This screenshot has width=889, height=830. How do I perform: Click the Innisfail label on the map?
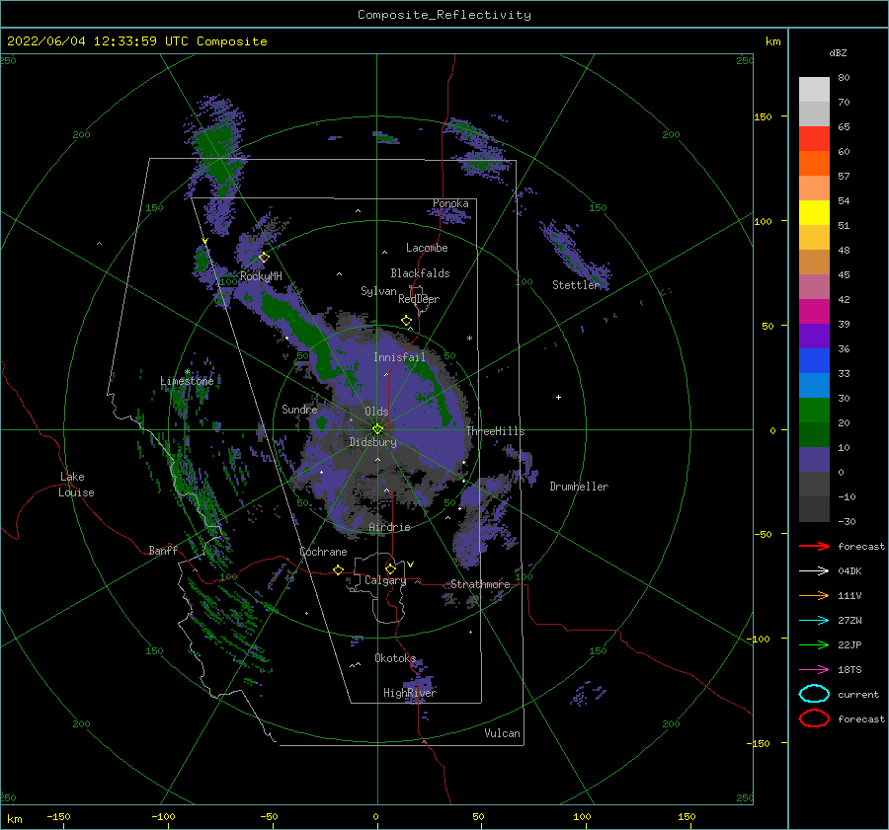[x=399, y=357]
